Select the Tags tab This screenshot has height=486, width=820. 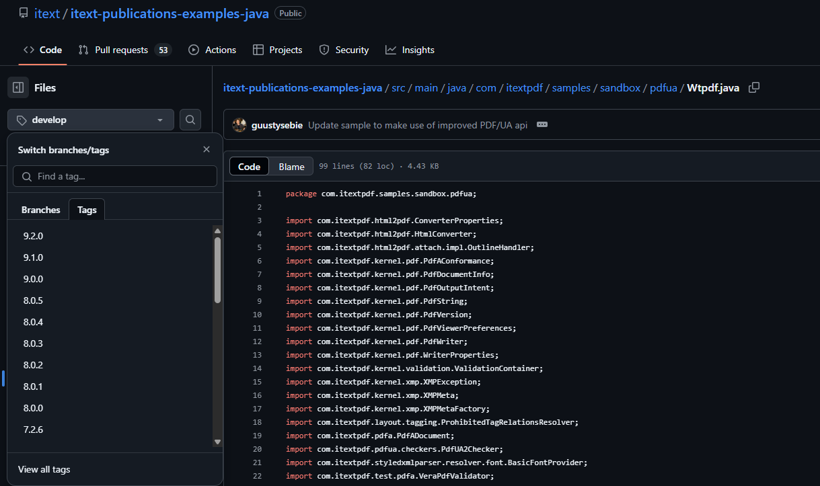(x=86, y=209)
